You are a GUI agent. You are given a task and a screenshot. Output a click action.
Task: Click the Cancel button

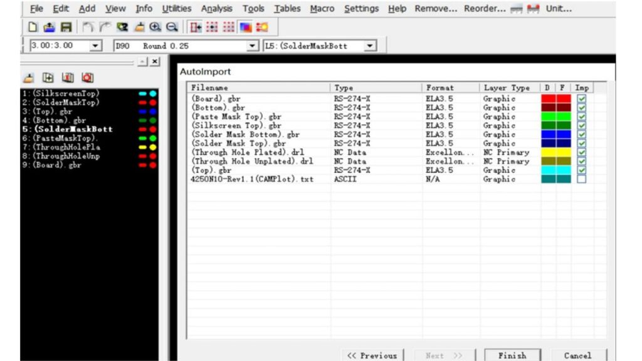tap(577, 355)
